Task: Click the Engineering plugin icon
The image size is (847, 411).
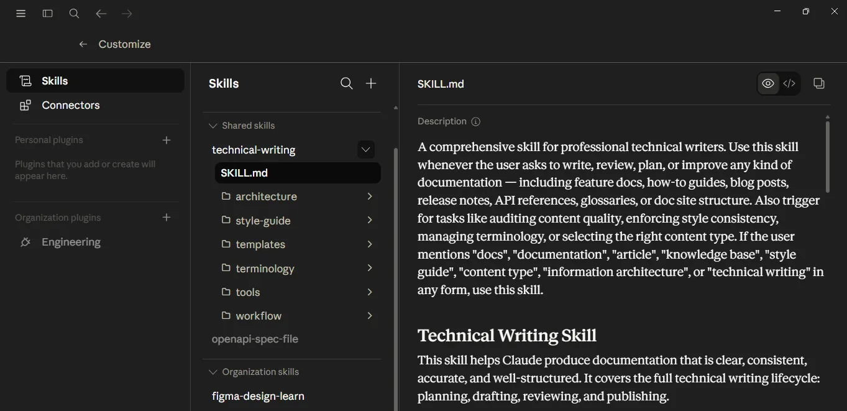Action: (x=25, y=242)
